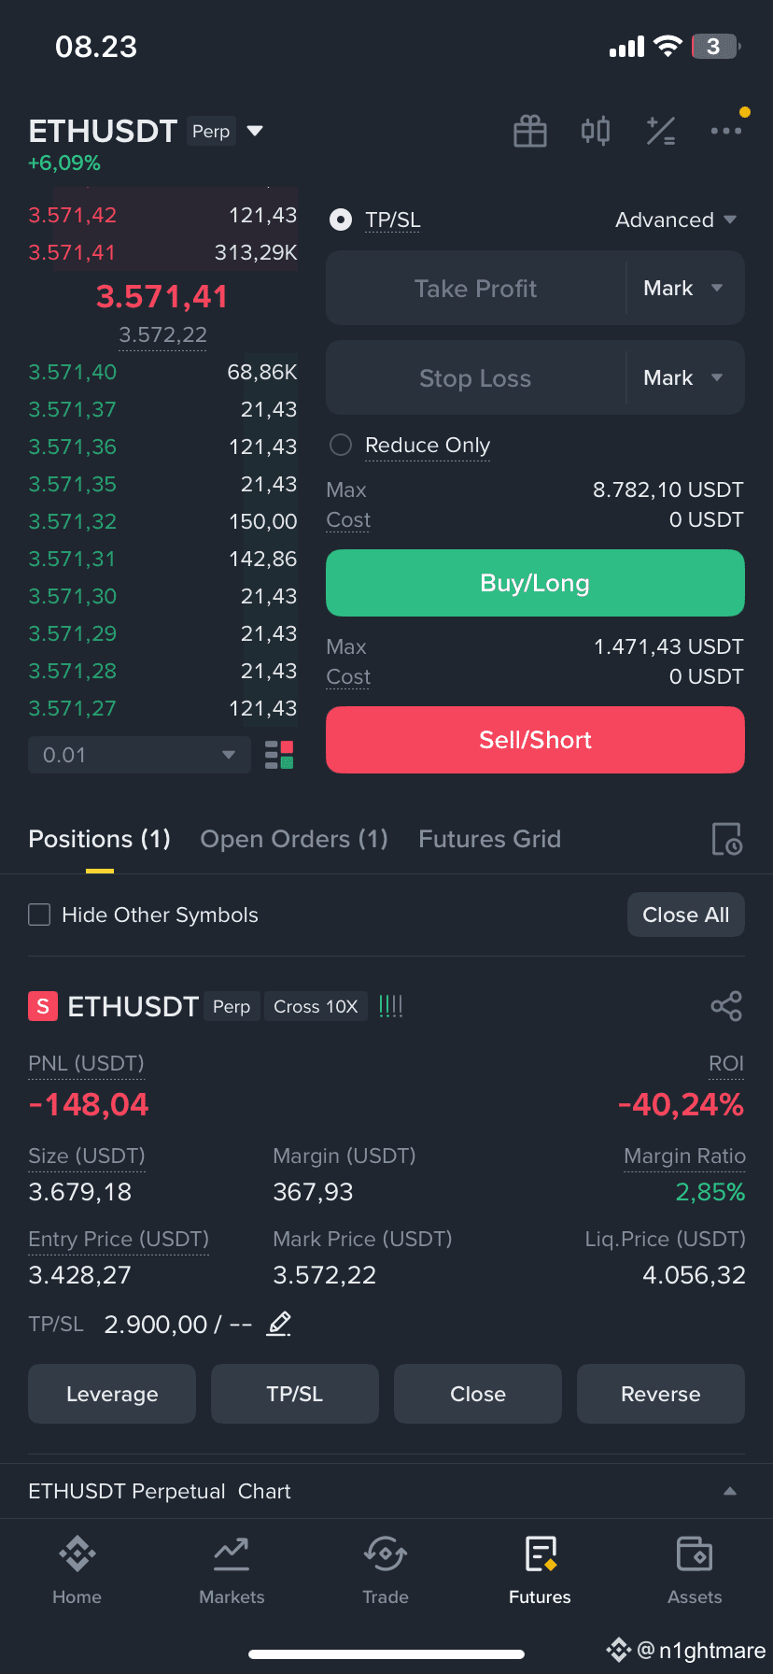Viewport: 773px width, 1674px height.
Task: Tap the Buy/Long button
Action: pos(535,583)
